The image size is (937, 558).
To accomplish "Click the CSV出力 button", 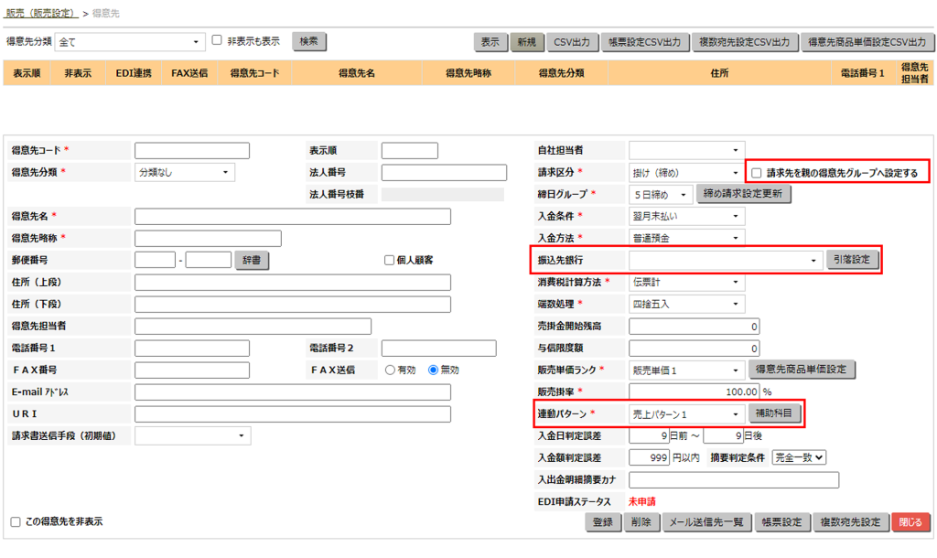I will [572, 42].
